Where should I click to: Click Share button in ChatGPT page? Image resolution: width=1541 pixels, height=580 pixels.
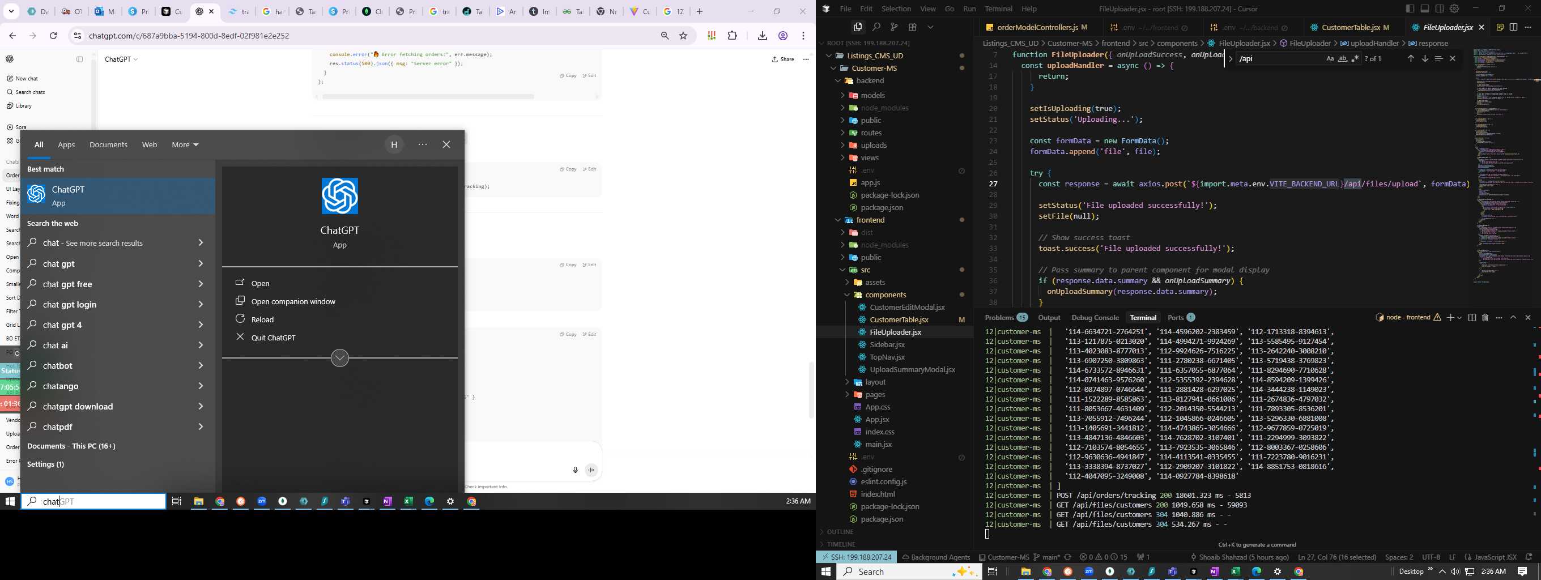click(782, 59)
